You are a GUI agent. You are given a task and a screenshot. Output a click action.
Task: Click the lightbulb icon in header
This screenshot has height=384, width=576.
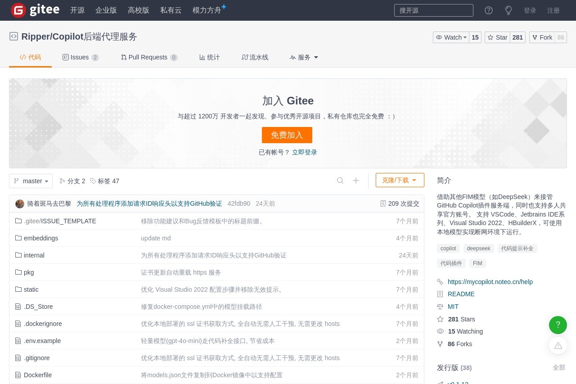508,10
